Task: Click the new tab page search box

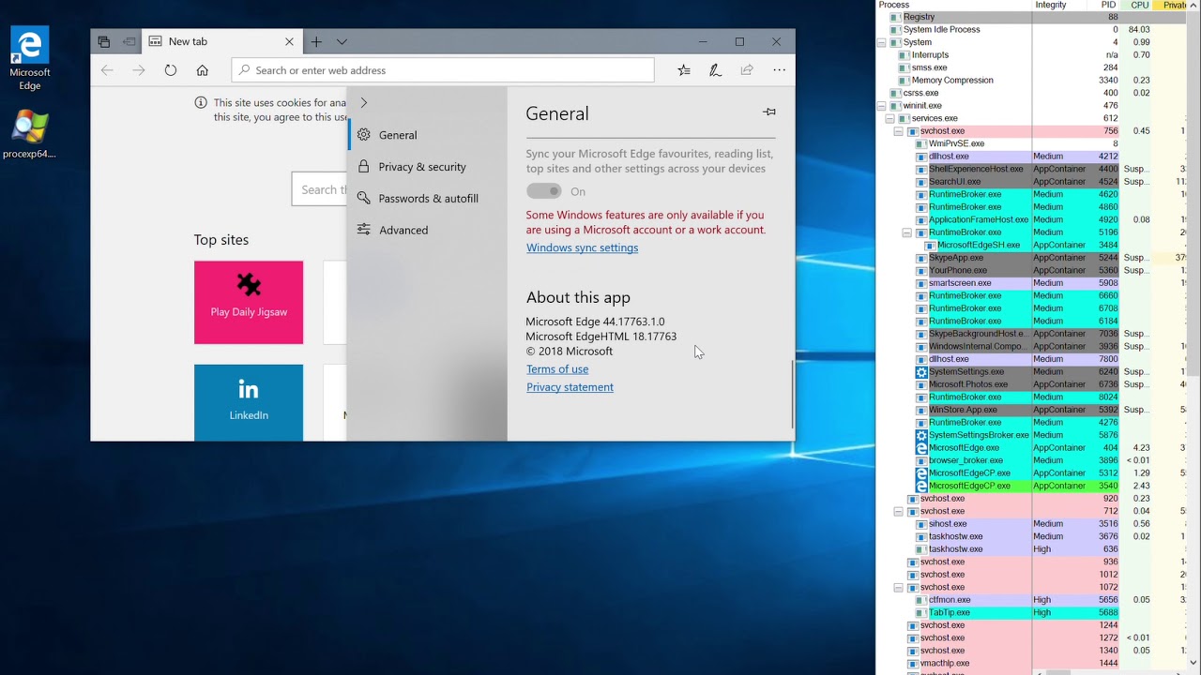Action: pyautogui.click(x=319, y=189)
